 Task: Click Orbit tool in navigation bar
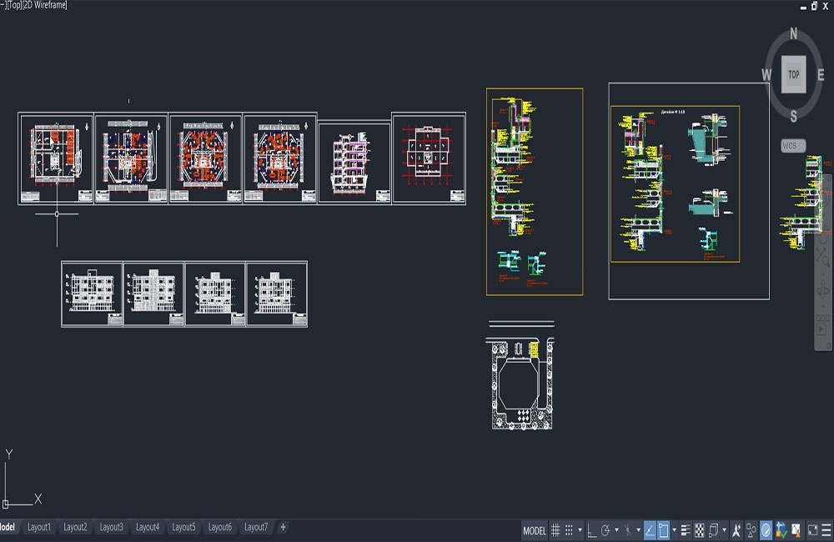pyautogui.click(x=823, y=291)
